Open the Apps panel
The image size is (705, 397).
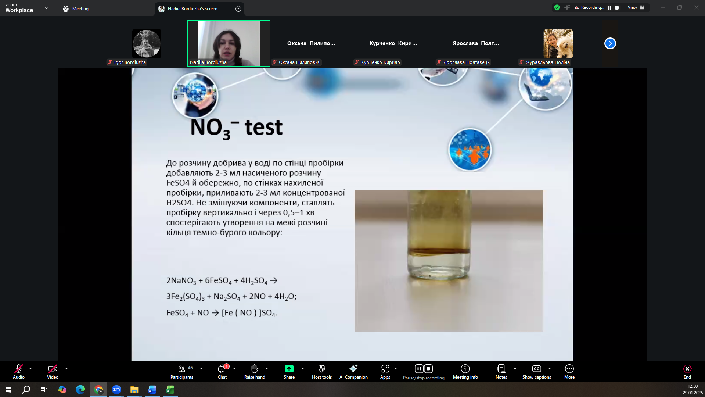[x=385, y=371]
